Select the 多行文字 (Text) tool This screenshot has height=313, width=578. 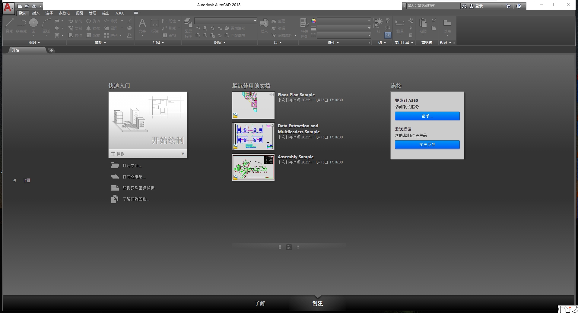pyautogui.click(x=142, y=26)
